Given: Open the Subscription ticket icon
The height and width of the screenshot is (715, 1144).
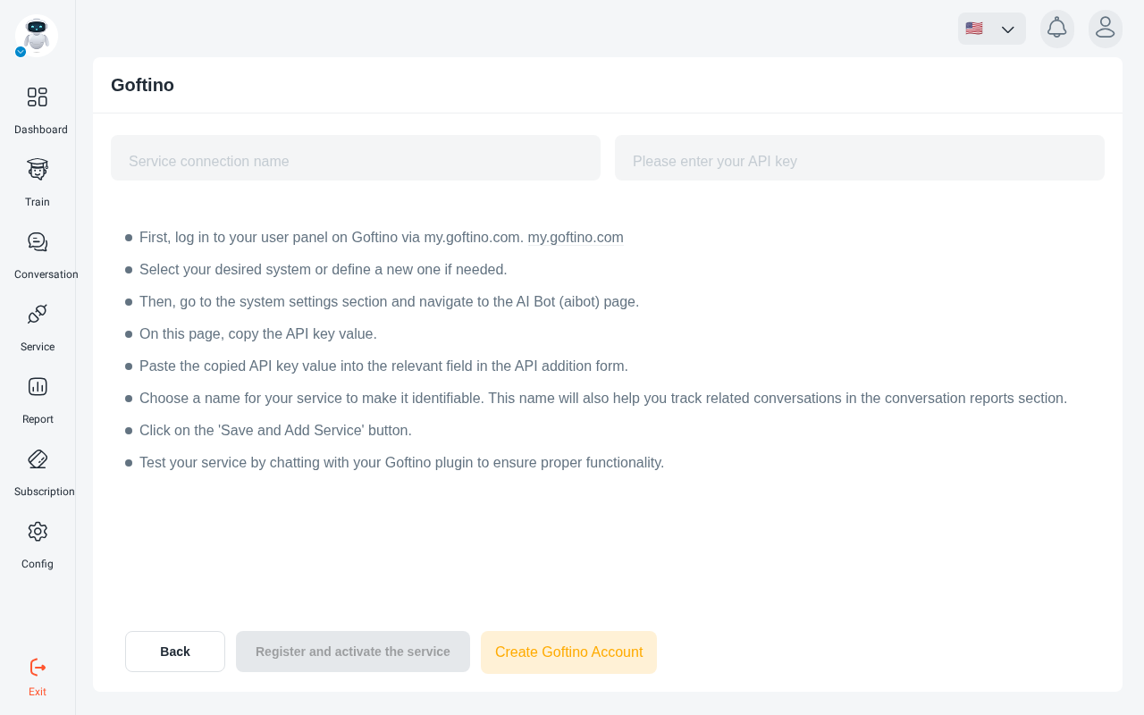Looking at the screenshot, I should pyautogui.click(x=38, y=458).
